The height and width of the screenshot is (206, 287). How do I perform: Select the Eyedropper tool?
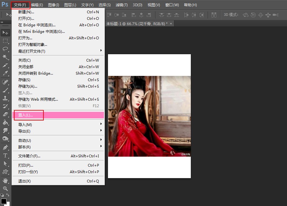pyautogui.click(x=5, y=73)
